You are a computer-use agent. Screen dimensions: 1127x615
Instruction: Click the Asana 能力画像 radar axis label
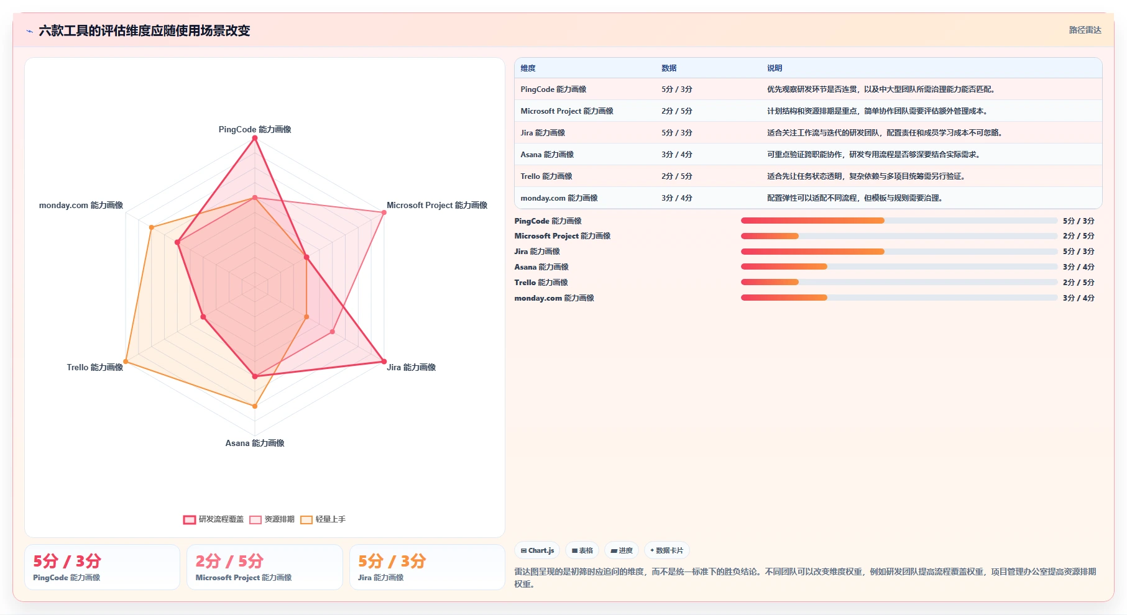(255, 443)
